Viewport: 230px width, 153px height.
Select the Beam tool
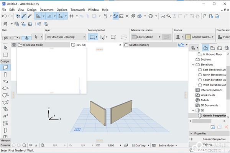coord(5,81)
